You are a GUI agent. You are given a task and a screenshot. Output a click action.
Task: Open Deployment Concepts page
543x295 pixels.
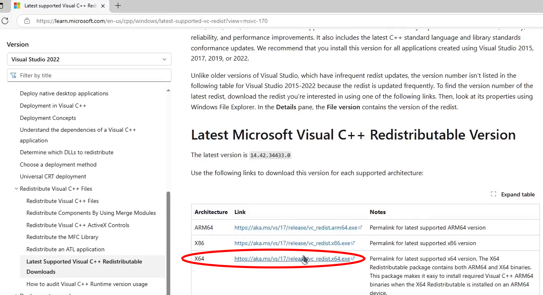[48, 118]
